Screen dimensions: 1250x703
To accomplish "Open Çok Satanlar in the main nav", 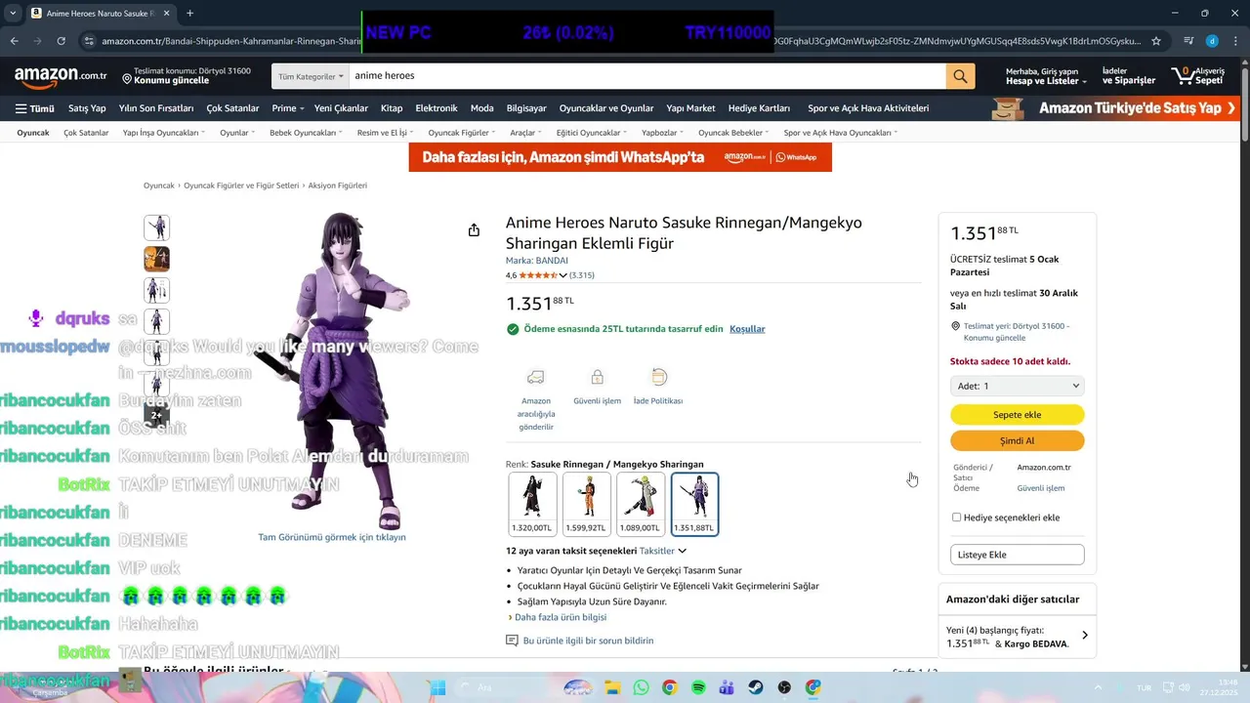I will click(x=232, y=108).
